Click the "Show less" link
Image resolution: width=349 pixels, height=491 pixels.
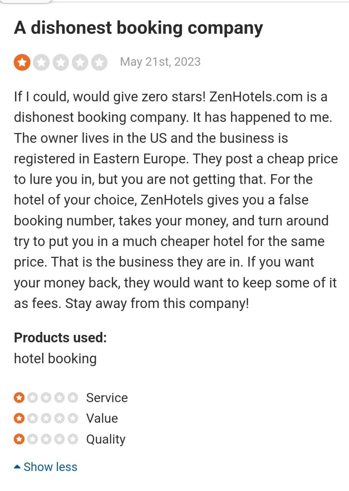(x=50, y=467)
